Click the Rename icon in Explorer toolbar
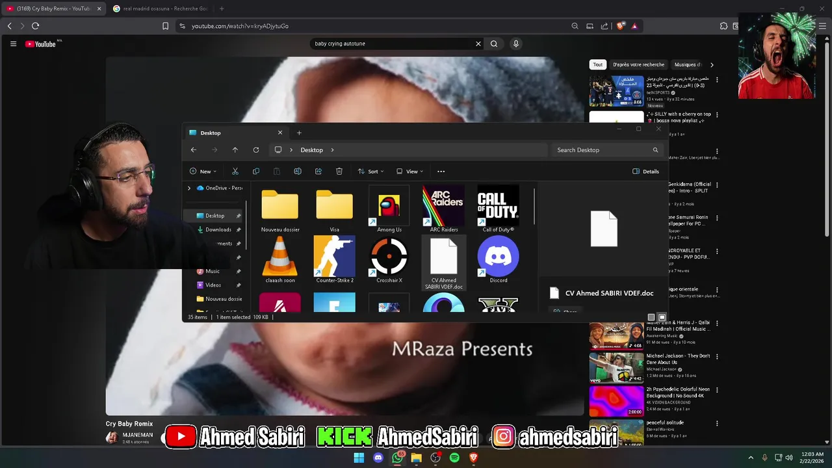The width and height of the screenshot is (832, 468). pyautogui.click(x=298, y=172)
